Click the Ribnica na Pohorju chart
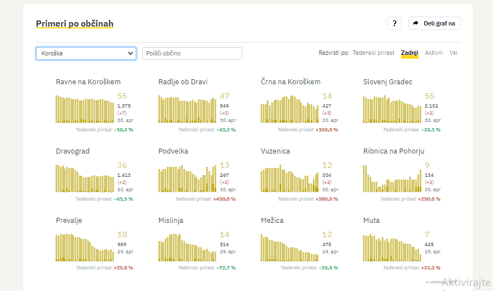 point(392,178)
